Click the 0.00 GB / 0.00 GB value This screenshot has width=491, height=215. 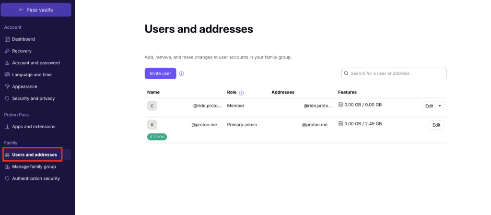(363, 105)
